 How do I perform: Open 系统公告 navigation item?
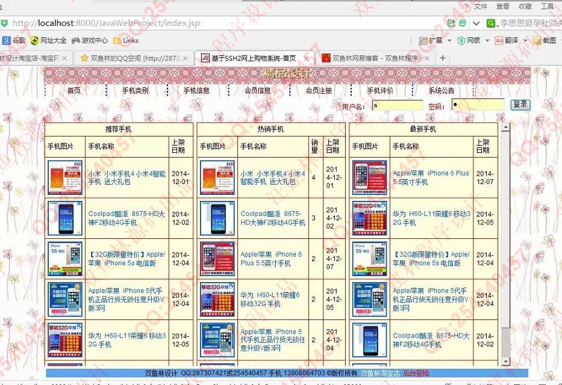click(442, 90)
